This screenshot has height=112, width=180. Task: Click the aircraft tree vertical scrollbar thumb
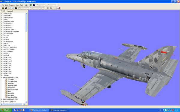[x=26, y=23]
